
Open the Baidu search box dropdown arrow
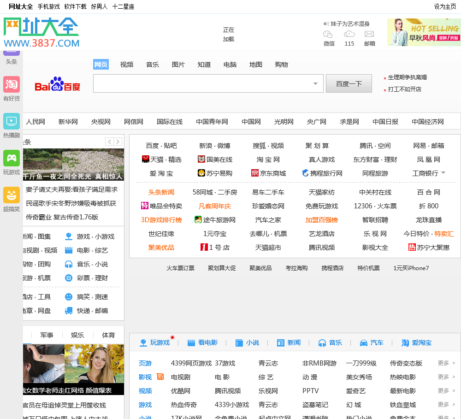tap(315, 83)
